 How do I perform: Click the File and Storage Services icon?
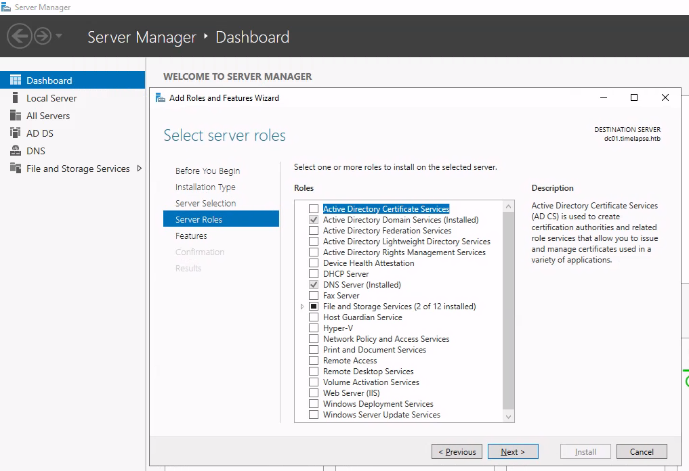pyautogui.click(x=16, y=168)
